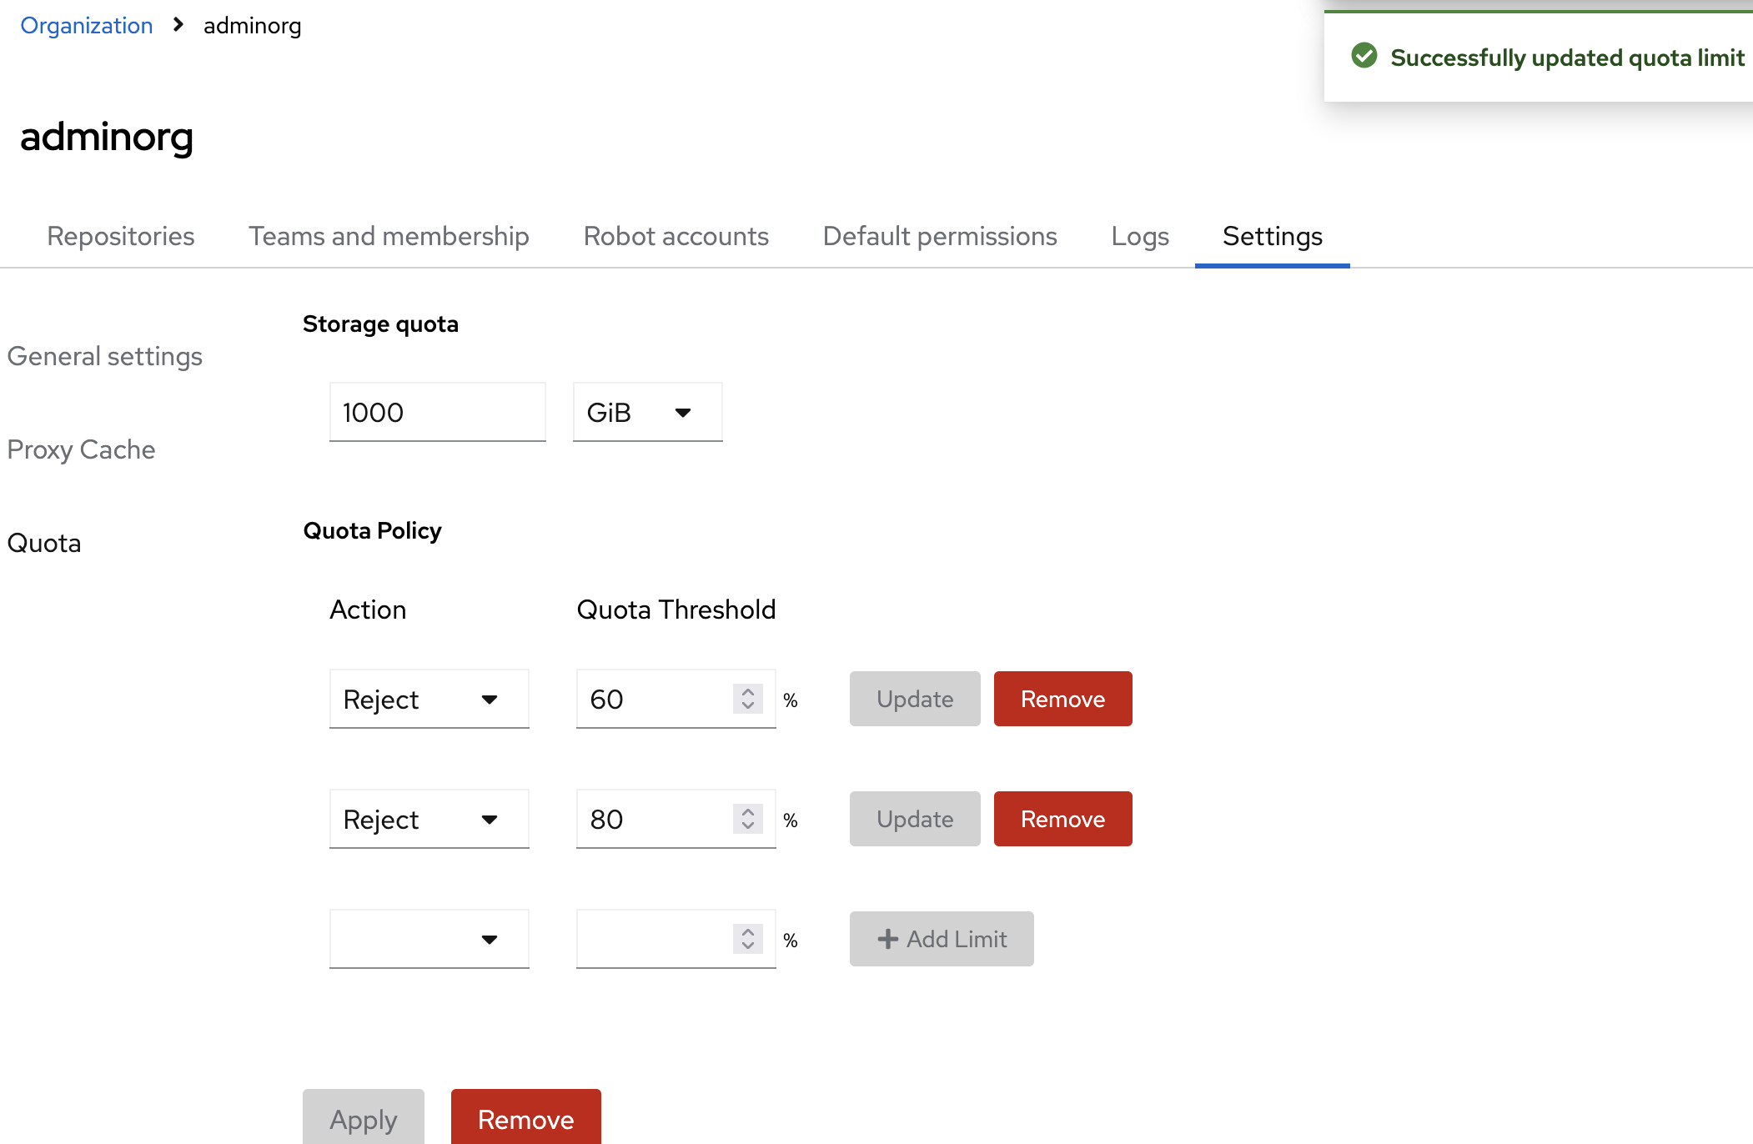The height and width of the screenshot is (1144, 1753).
Task: Open the Teams and membership tab
Action: click(389, 236)
